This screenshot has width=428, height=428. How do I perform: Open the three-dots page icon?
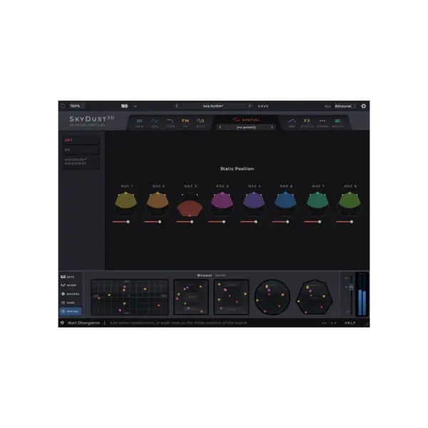coord(322,123)
